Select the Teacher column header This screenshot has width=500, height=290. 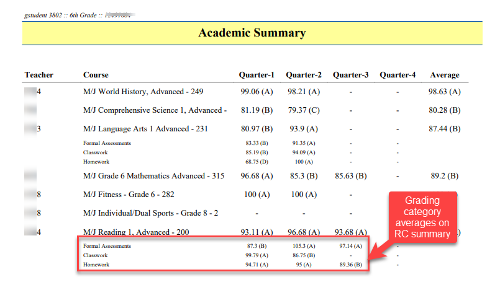coord(39,75)
